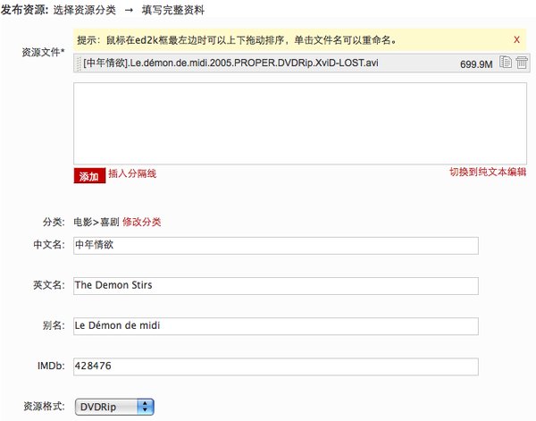Click 插入分隔线 link
Image resolution: width=536 pixels, height=421 pixels.
click(x=132, y=173)
